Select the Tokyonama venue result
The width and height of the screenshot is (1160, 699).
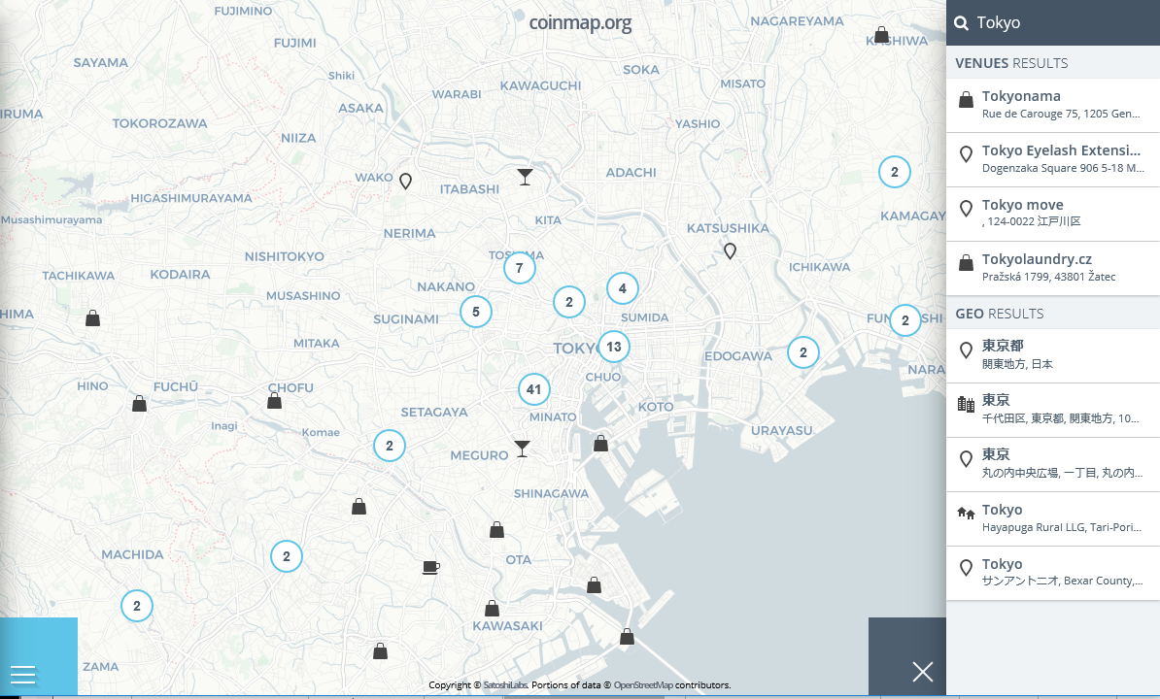point(1052,105)
